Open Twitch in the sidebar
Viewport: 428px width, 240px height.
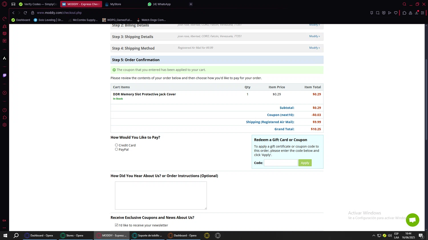pos(5,75)
